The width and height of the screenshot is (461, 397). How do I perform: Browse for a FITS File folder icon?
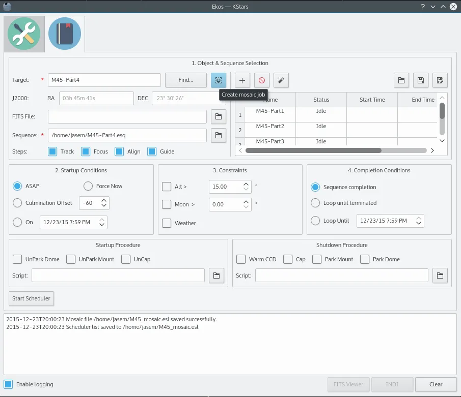tap(219, 116)
